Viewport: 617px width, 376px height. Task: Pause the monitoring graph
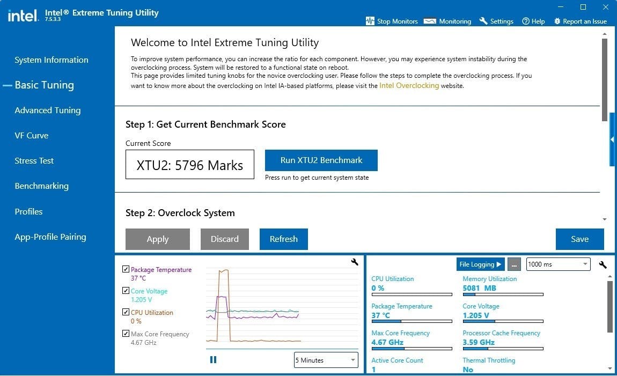tap(213, 360)
